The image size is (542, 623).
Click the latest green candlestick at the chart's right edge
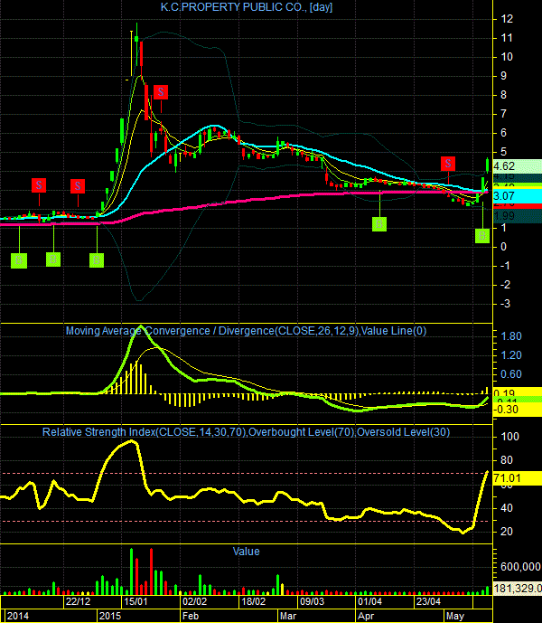coord(488,165)
